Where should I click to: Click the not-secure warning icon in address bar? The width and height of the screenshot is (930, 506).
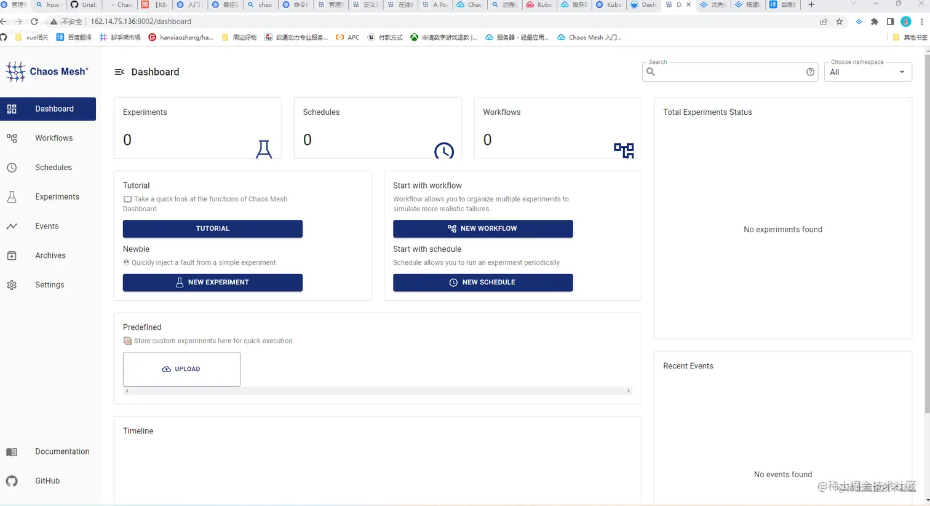pyautogui.click(x=54, y=21)
